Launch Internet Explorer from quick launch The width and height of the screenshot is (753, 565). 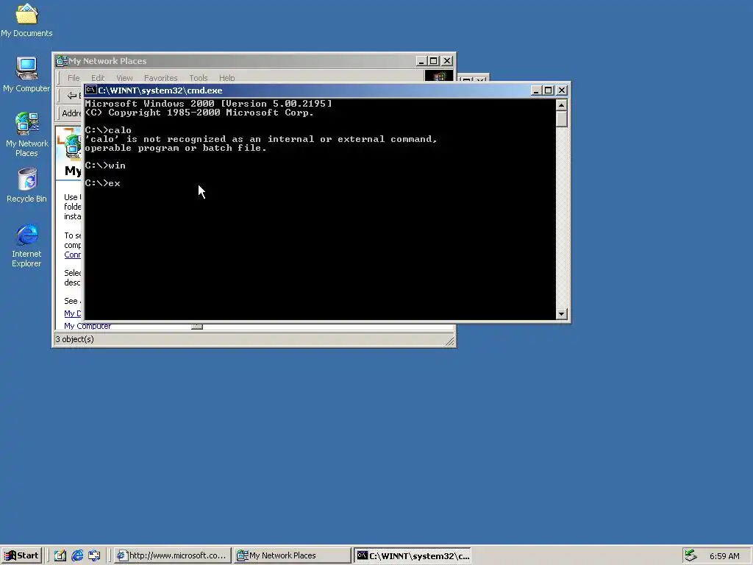point(76,556)
